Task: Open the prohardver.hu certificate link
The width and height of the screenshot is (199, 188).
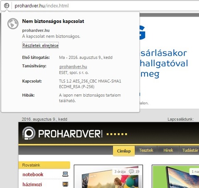Action: pyautogui.click(x=73, y=67)
